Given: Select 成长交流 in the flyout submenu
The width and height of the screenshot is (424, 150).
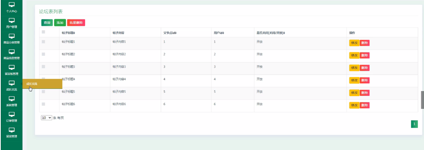Looking at the screenshot, I should coord(43,84).
